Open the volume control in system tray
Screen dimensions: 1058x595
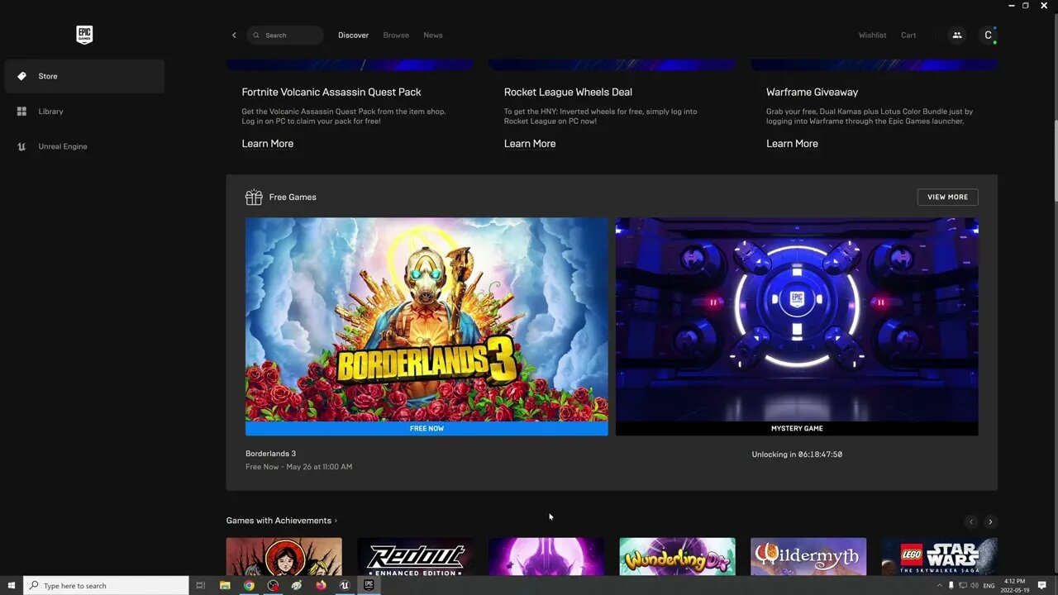coord(974,585)
